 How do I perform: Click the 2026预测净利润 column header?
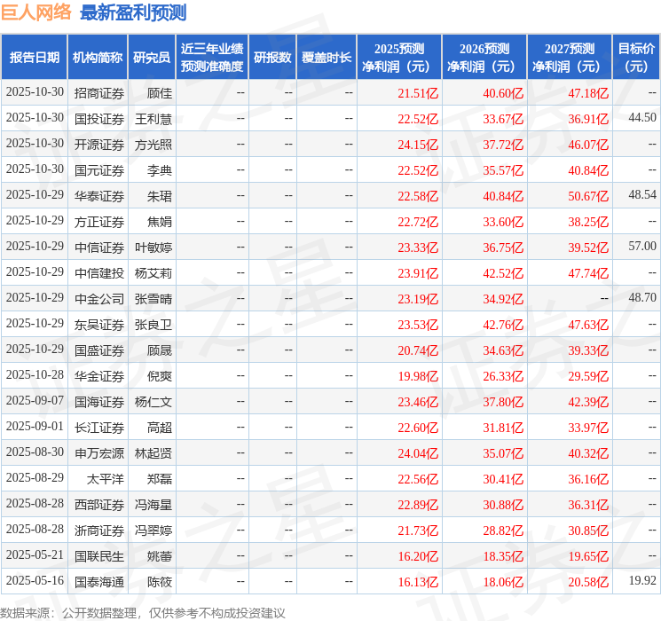[484, 58]
